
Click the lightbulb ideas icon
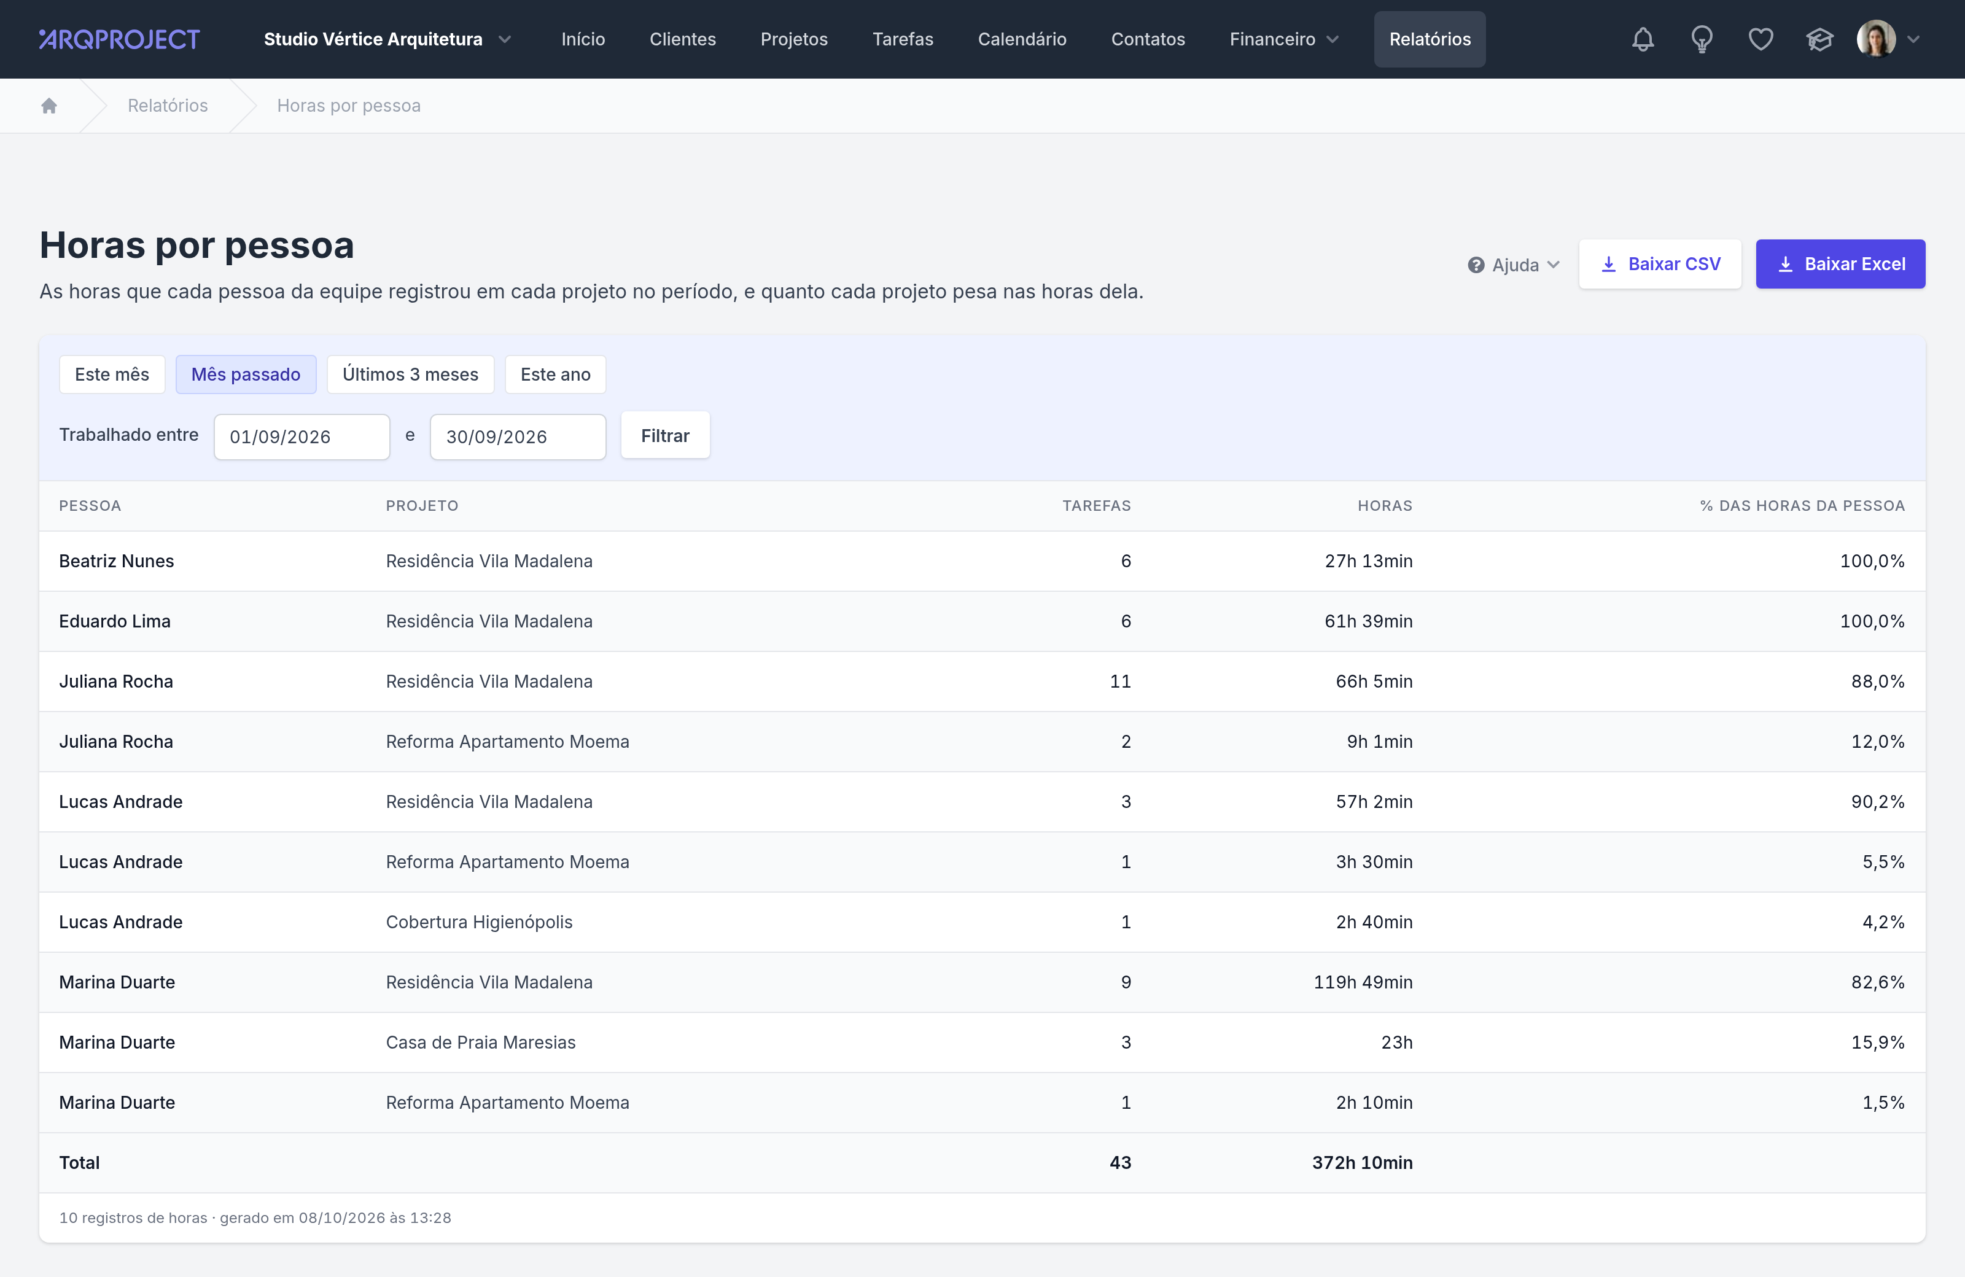point(1702,39)
